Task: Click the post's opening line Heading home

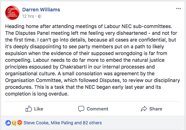Action: (22, 26)
